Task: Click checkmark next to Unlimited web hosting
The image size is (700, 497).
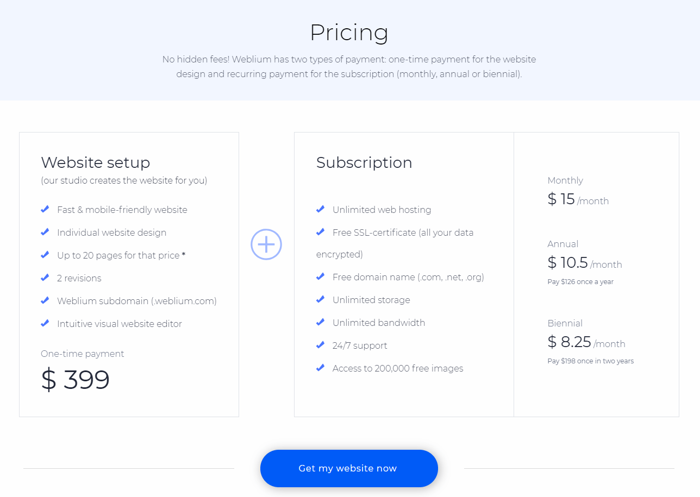Action: click(321, 209)
